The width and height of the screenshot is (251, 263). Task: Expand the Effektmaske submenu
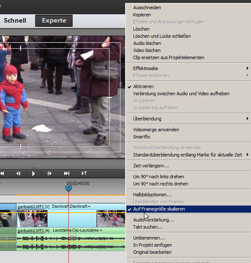pos(188,68)
